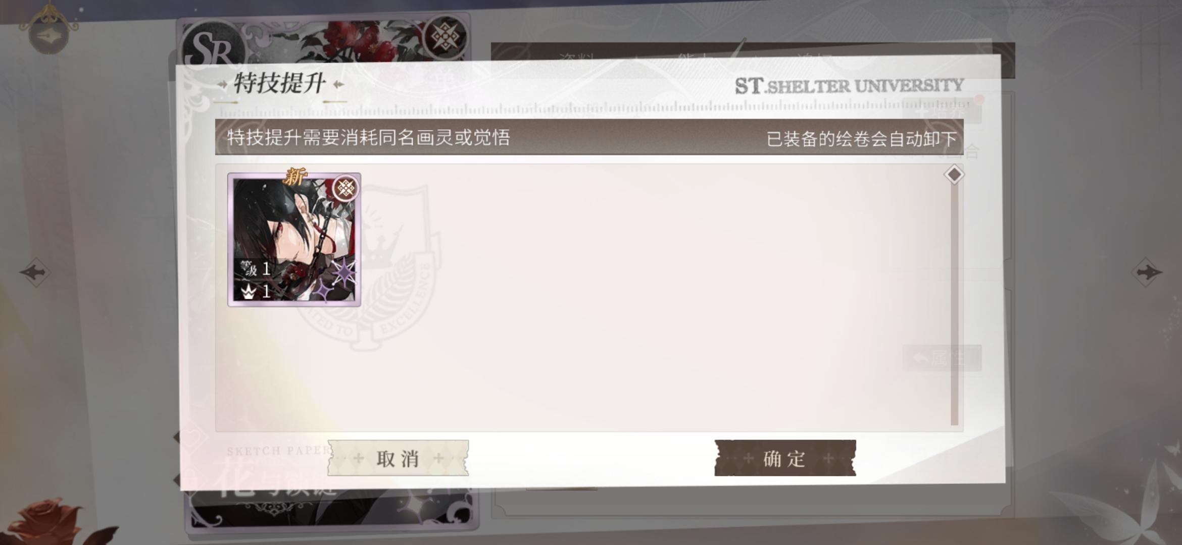
Task: Tap the SR rarity badge
Action: tap(212, 48)
